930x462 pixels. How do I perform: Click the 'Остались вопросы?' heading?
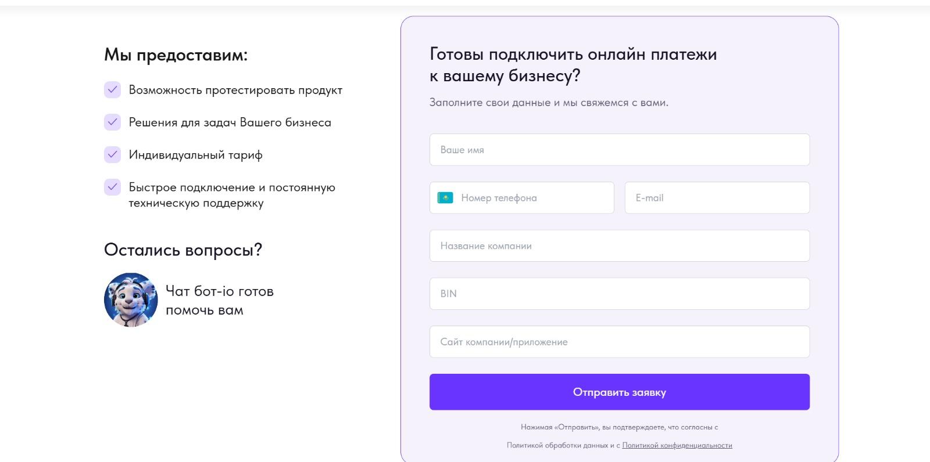(x=183, y=250)
